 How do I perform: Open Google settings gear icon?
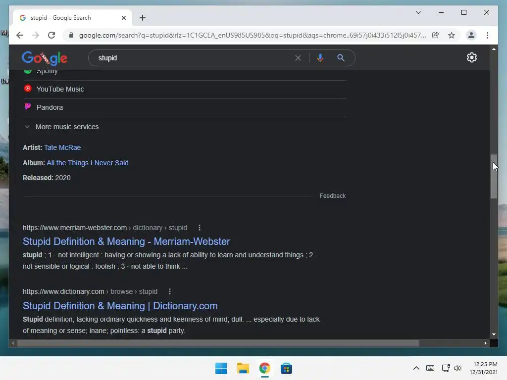(x=472, y=57)
